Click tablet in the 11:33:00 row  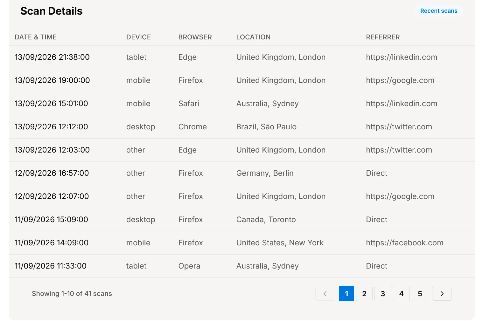pyautogui.click(x=136, y=266)
